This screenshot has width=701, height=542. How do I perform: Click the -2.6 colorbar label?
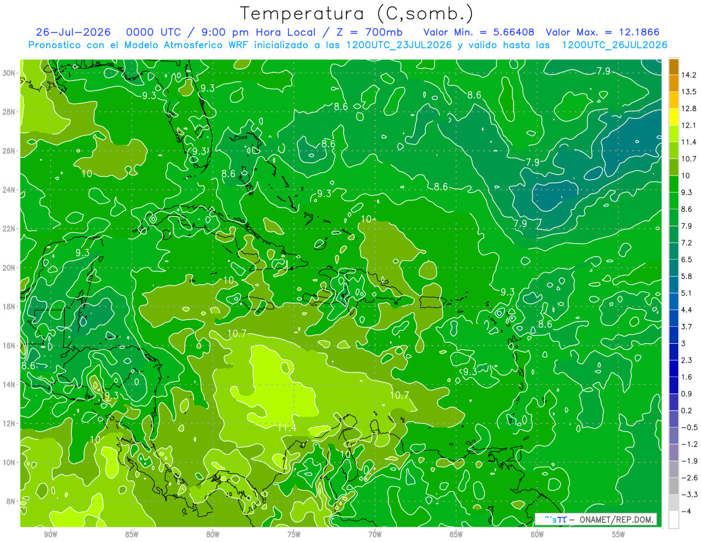tap(689, 478)
